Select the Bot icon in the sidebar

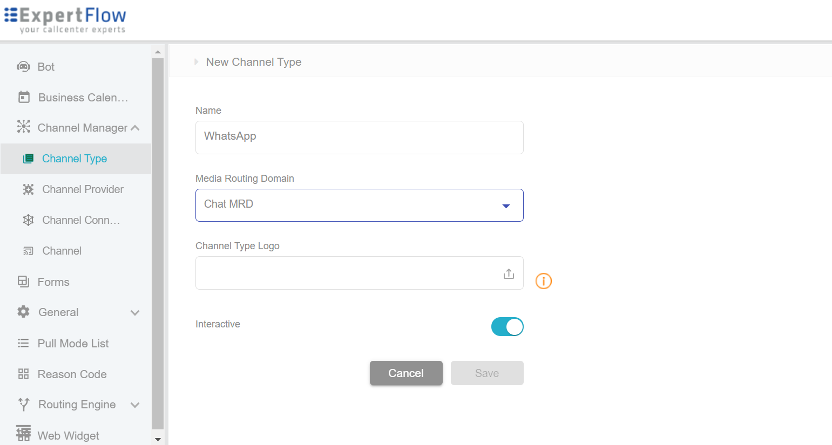(x=23, y=66)
